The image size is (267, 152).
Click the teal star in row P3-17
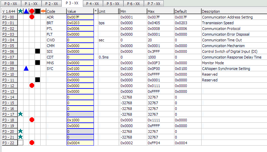tap(20, 114)
